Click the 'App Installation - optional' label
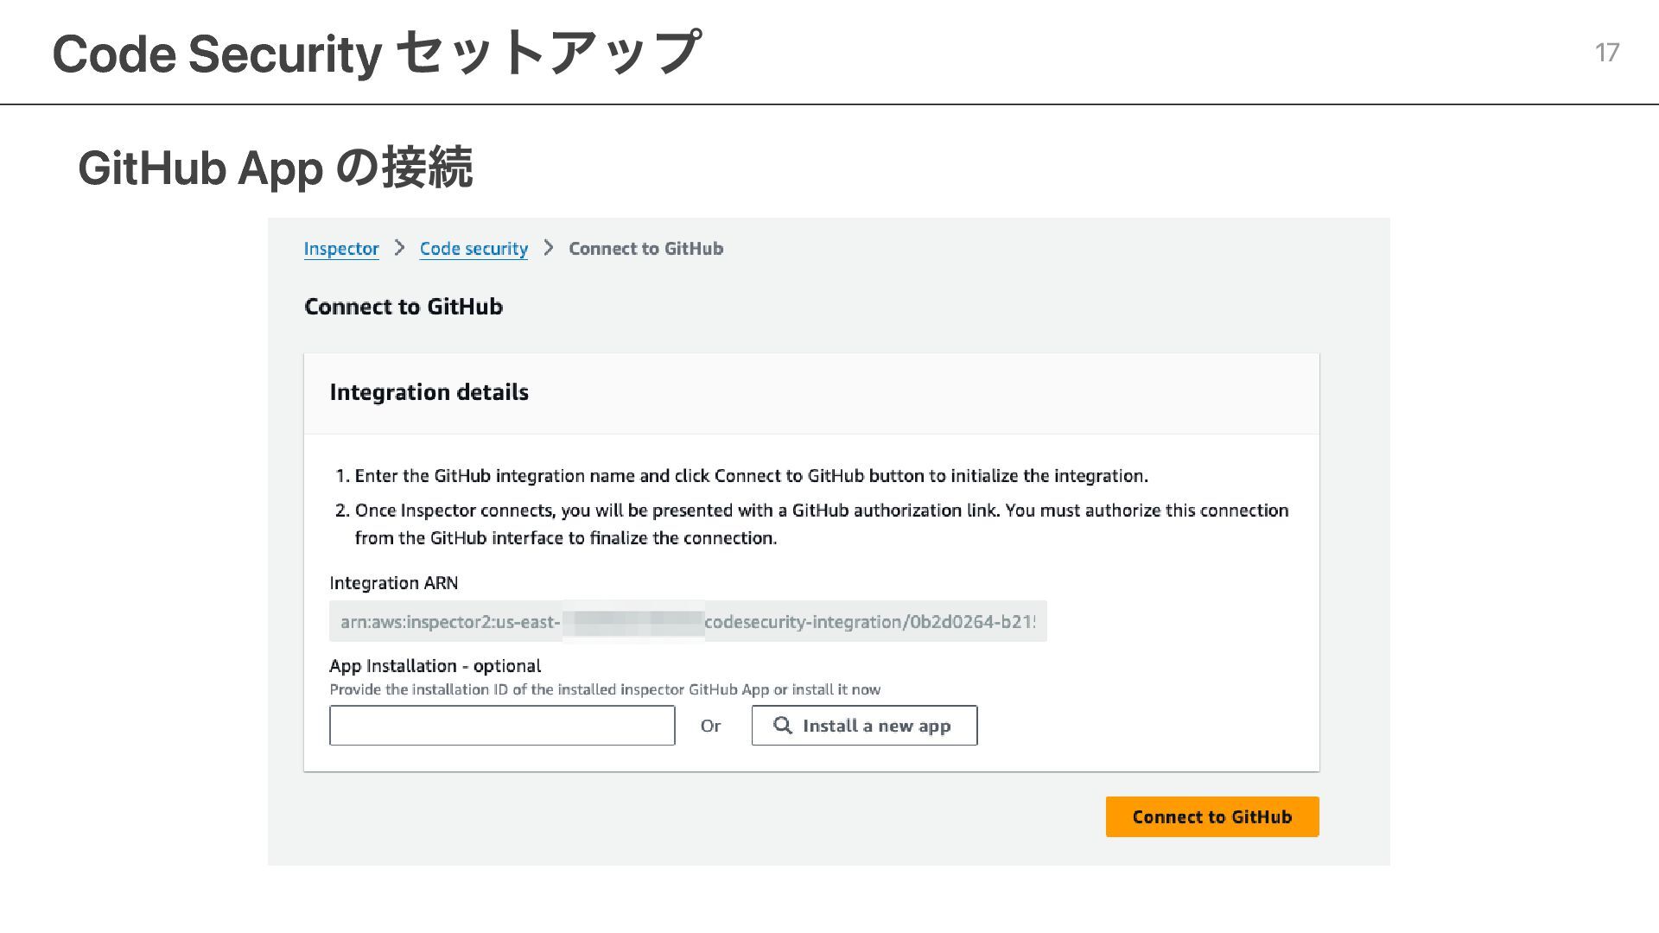 pos(435,666)
